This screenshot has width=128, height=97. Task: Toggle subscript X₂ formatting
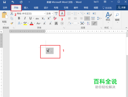pos(43,18)
